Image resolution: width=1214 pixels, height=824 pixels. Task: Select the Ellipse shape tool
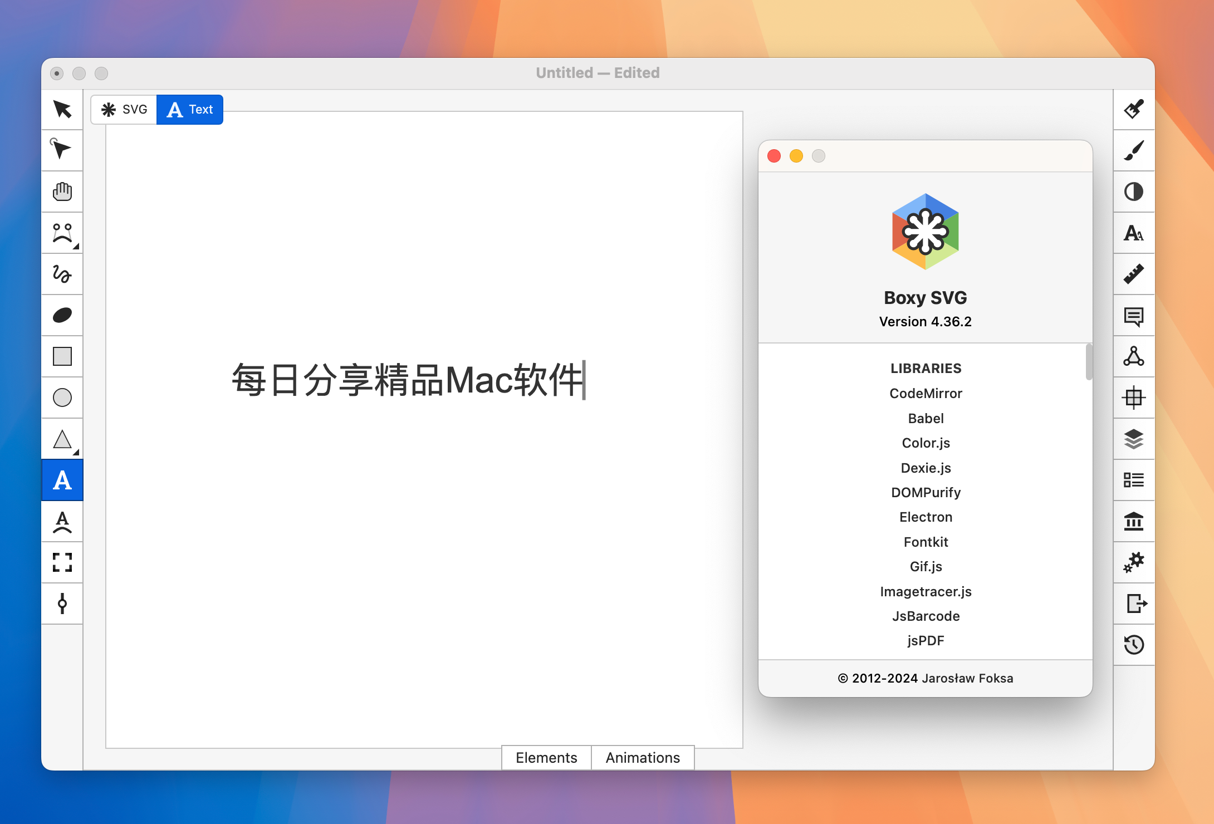pos(62,398)
